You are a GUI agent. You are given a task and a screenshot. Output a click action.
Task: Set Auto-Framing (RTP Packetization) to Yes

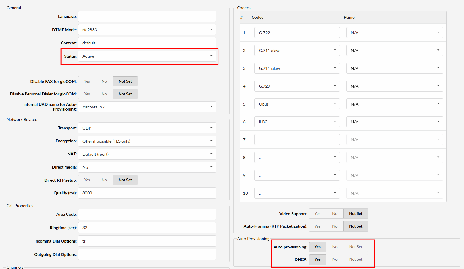(x=318, y=226)
